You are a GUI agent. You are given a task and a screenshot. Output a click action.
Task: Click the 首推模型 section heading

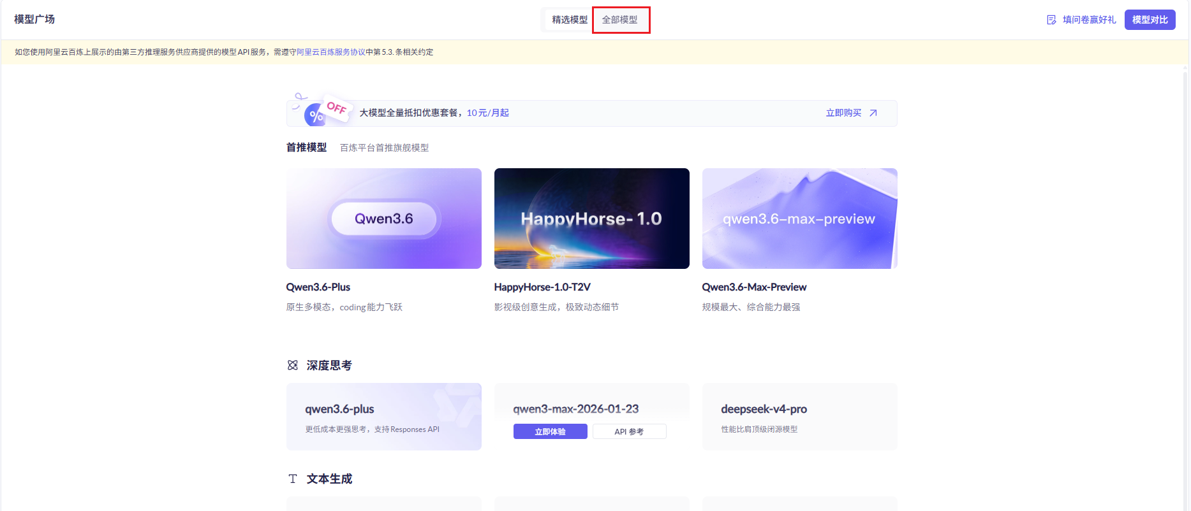pos(306,147)
